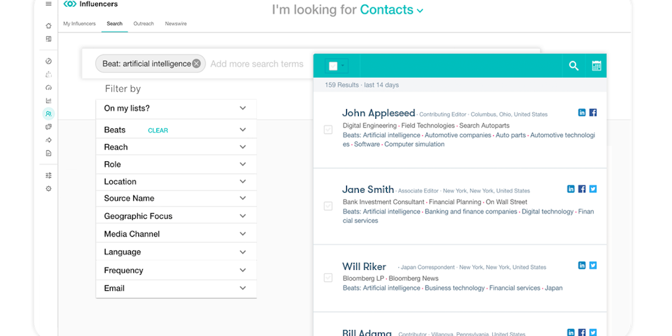Click the hamburger menu icon in sidebar

click(49, 4)
